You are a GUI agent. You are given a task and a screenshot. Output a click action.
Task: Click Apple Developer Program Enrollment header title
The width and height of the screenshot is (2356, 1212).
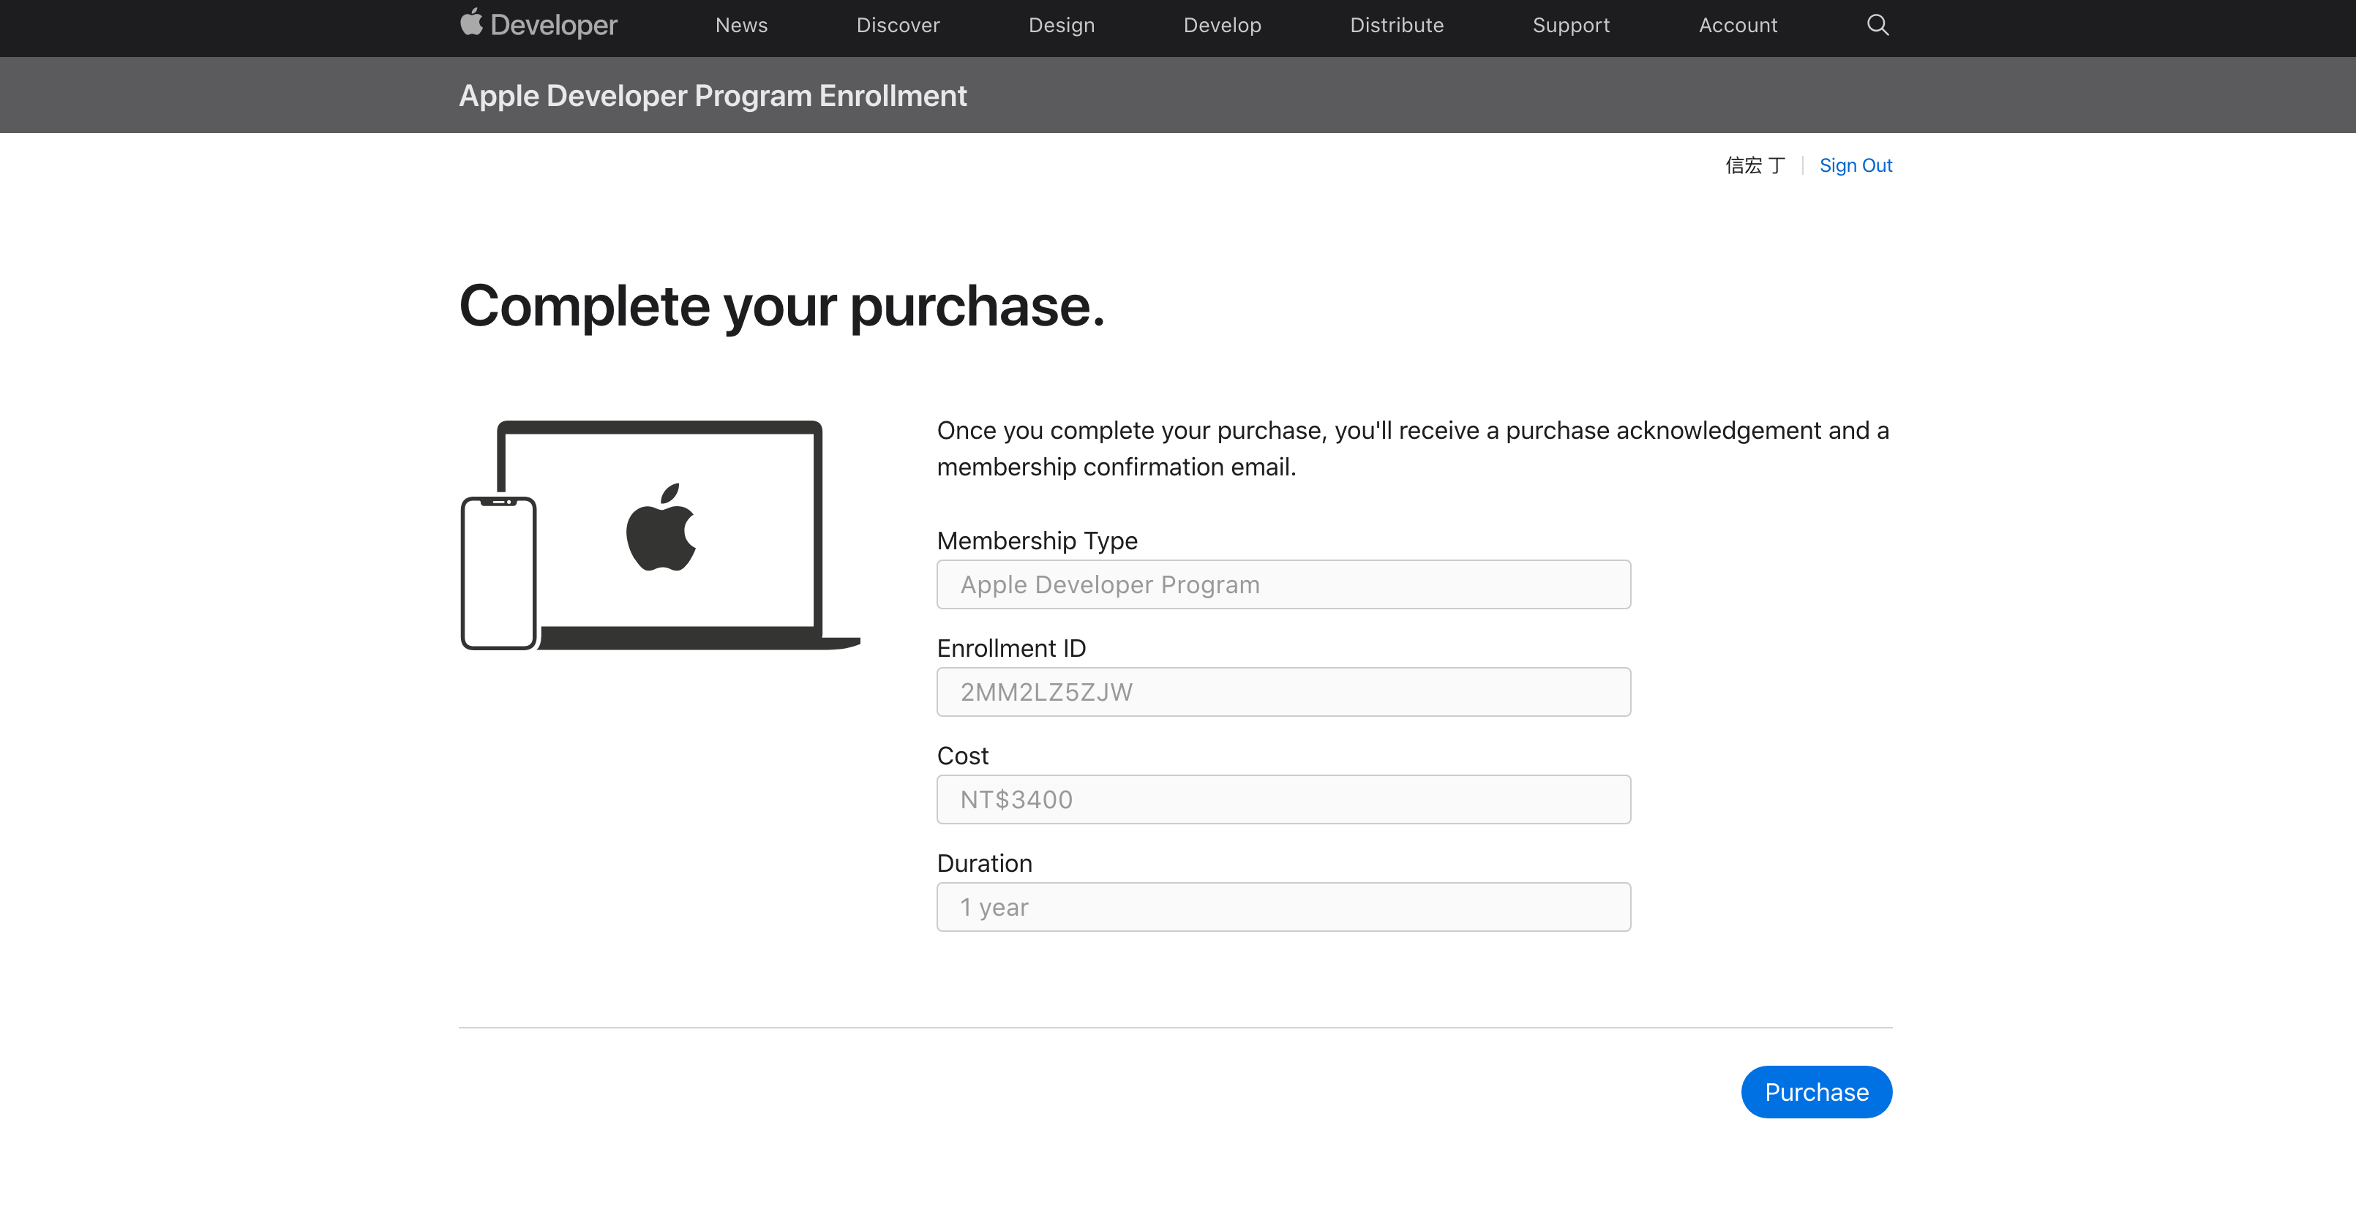713,95
